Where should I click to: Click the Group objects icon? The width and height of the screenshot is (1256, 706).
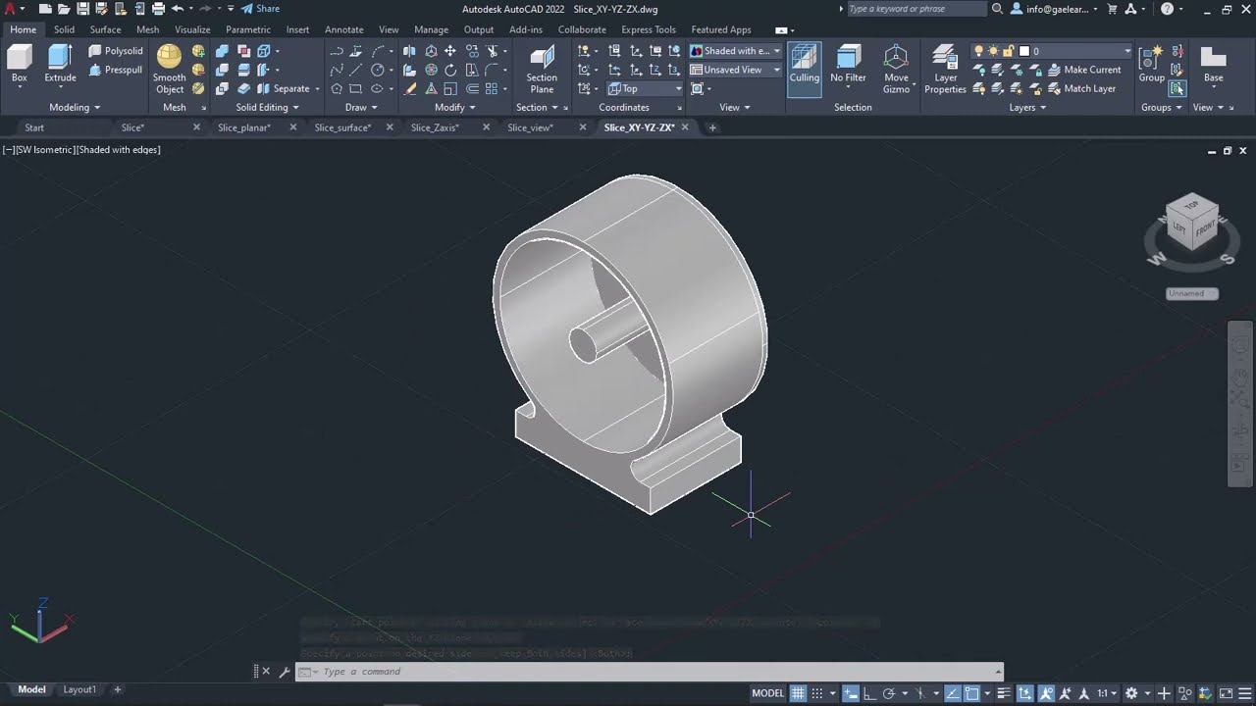tap(1151, 65)
